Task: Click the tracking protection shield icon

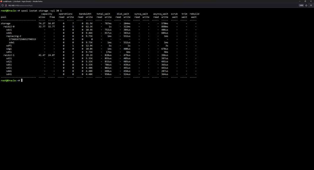Action: (x=3, y=5)
